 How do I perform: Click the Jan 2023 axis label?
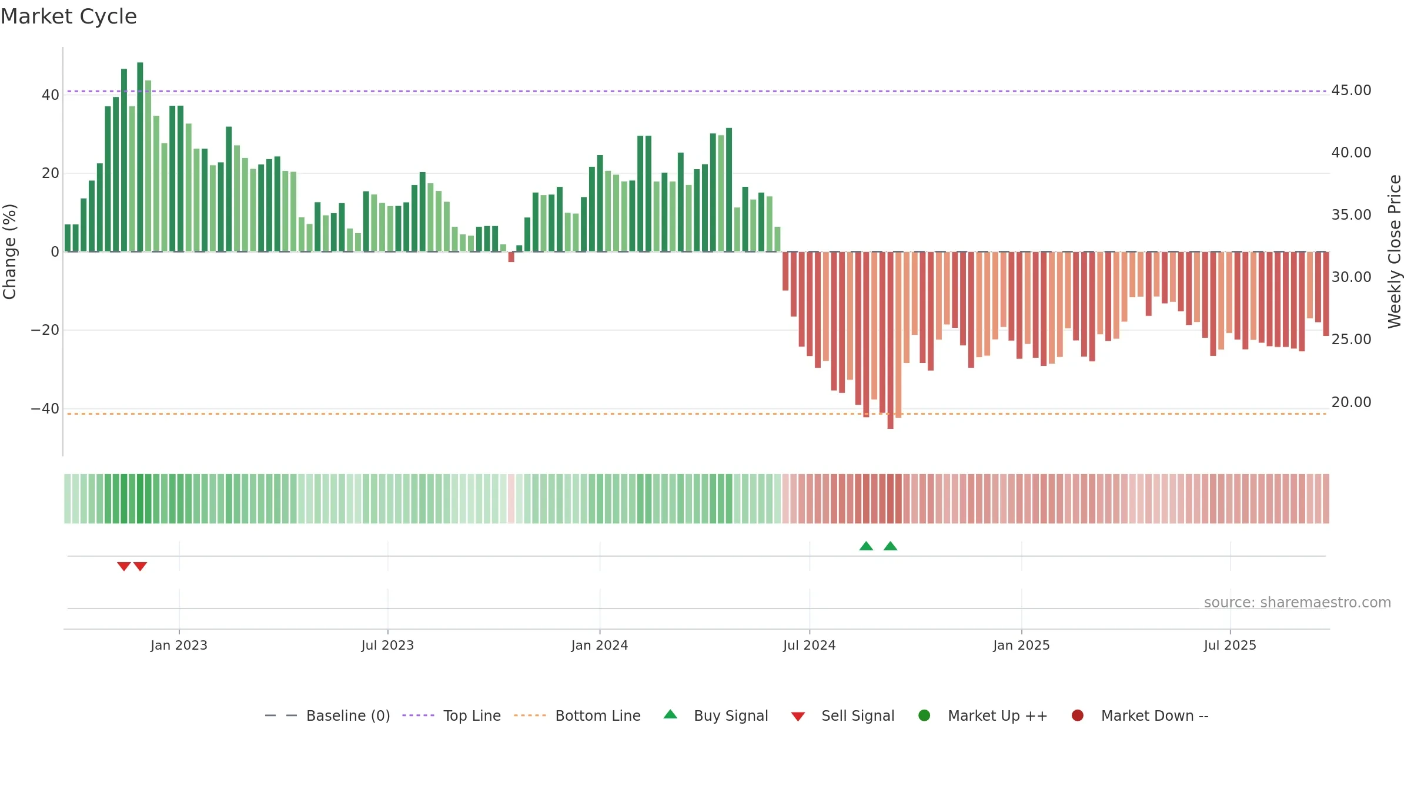click(179, 646)
